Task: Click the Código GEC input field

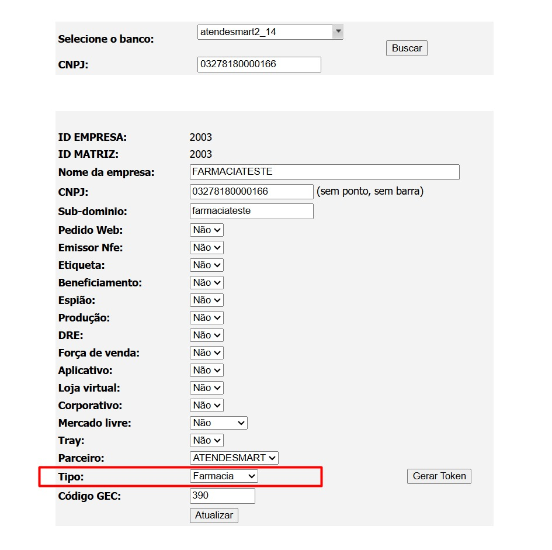Action: [222, 496]
